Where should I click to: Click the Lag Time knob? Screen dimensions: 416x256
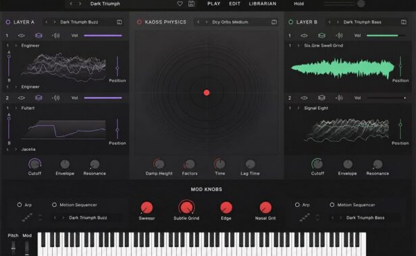pyautogui.click(x=250, y=164)
